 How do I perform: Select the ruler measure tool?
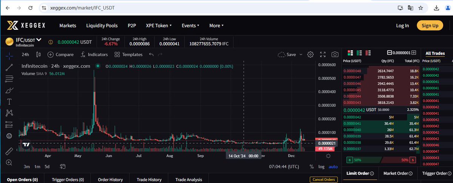click(x=9, y=151)
